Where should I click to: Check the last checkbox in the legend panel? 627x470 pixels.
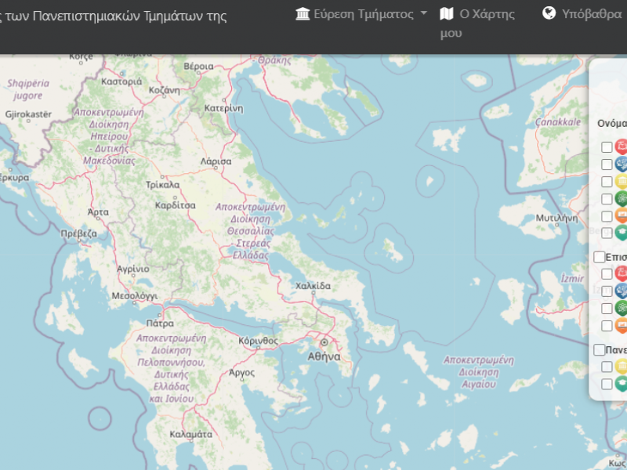[607, 384]
